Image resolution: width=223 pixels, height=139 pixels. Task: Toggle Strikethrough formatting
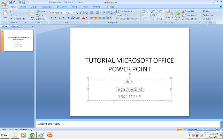click(64, 18)
